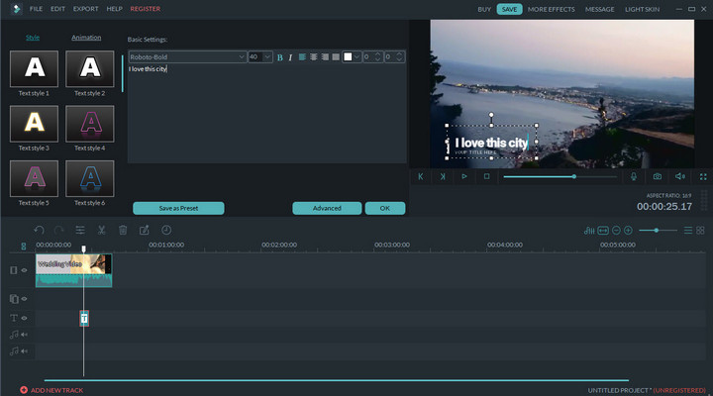Image resolution: width=713 pixels, height=396 pixels.
Task: Toggle bold text formatting
Action: [x=280, y=57]
